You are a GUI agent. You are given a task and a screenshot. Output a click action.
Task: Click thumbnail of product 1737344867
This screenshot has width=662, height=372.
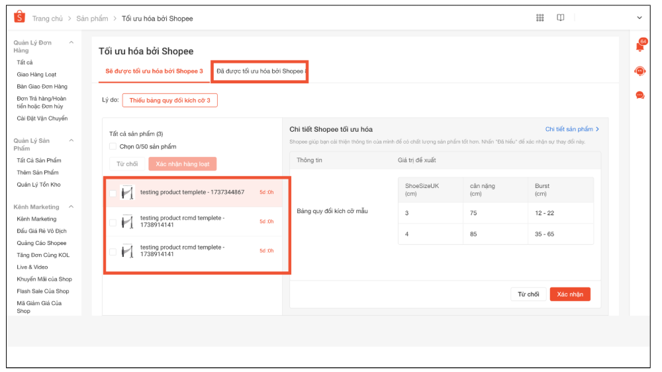pos(128,193)
